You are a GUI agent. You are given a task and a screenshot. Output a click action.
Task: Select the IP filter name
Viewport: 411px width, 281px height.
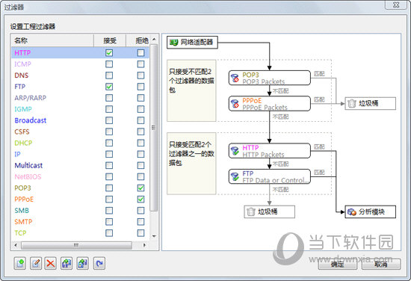point(18,154)
